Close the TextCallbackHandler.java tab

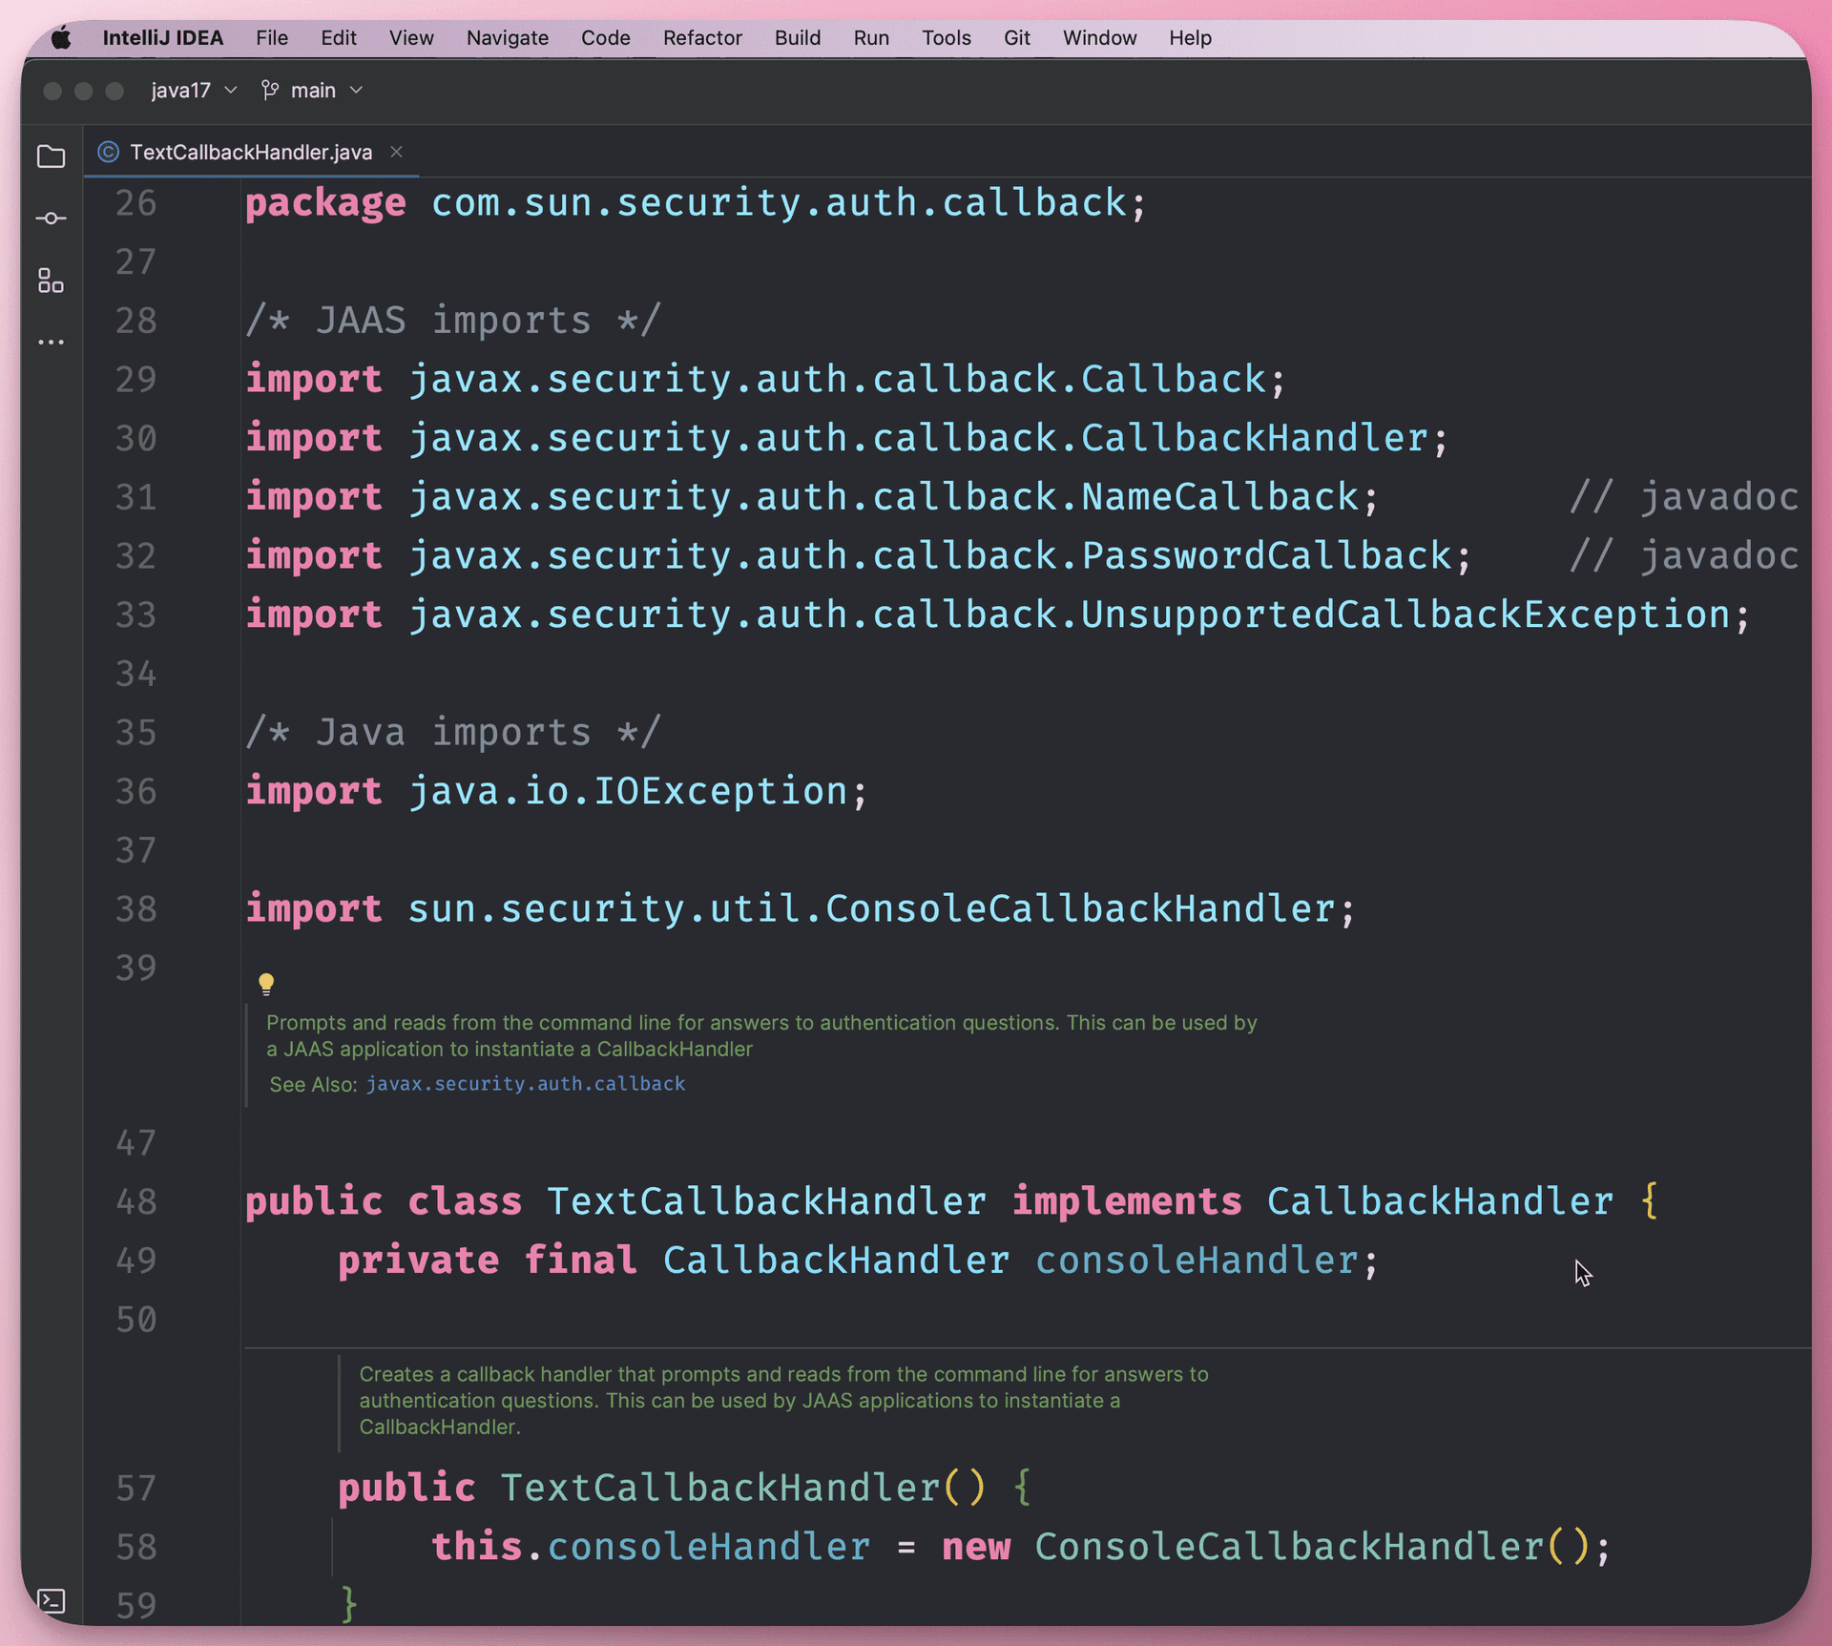point(397,152)
